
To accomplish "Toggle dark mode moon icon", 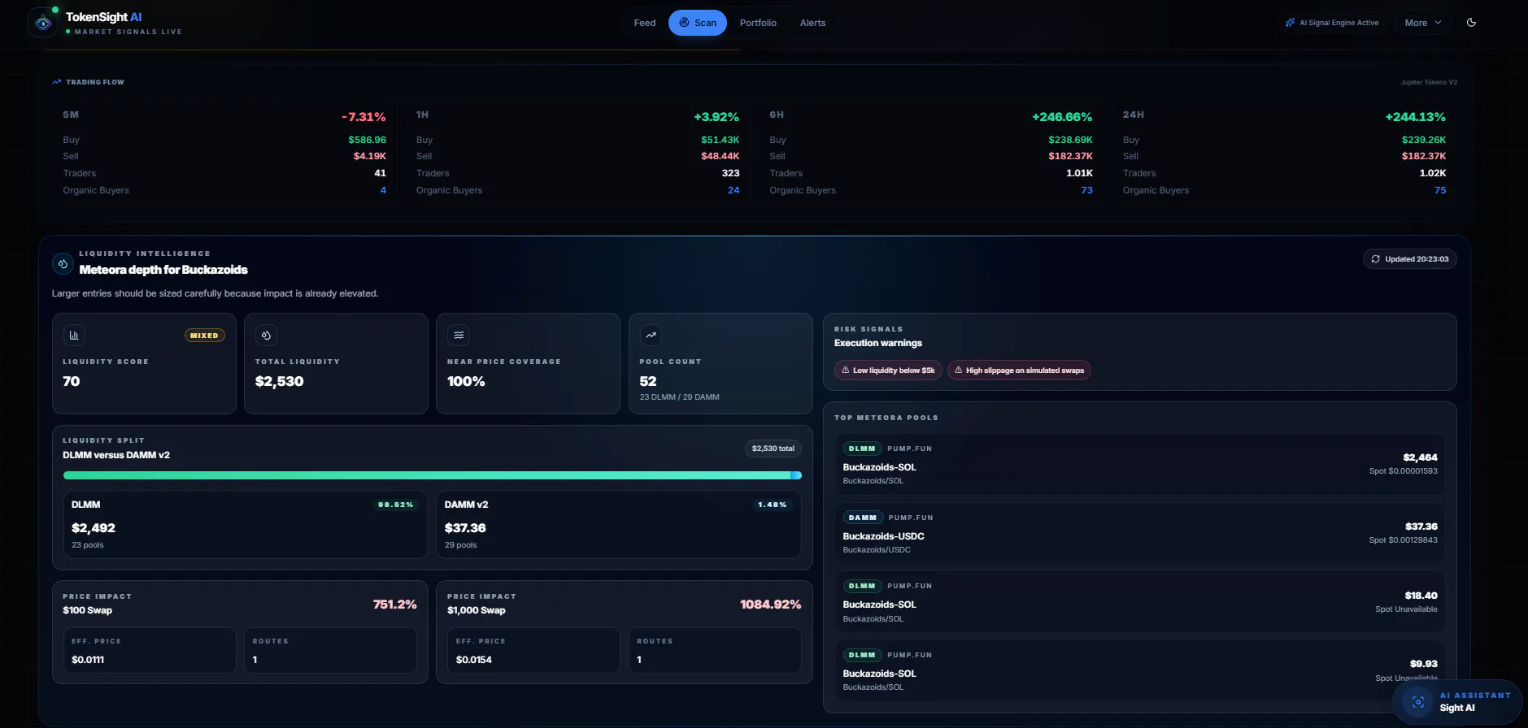I will tap(1471, 23).
